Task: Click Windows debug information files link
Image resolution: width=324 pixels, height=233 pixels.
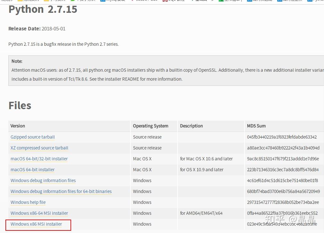Action: (43, 181)
